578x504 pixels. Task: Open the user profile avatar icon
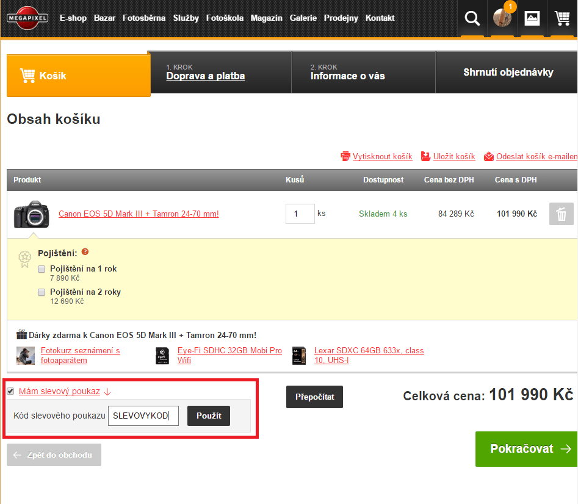[502, 18]
